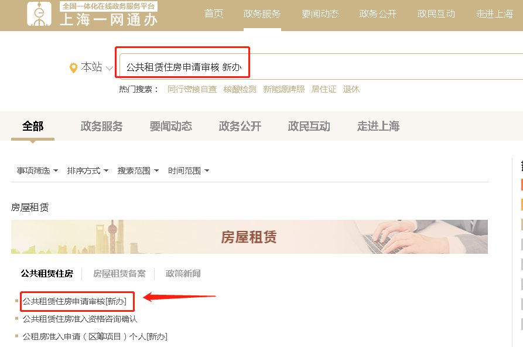Click the hot search term 核酸检测
Image resolution: width=523 pixels, height=347 pixels.
(x=240, y=89)
